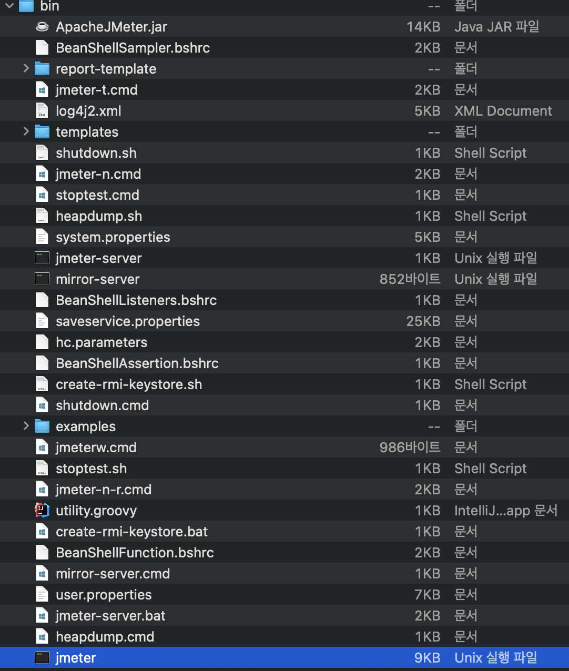Select the create-rmi-keystore.bat file name
The height and width of the screenshot is (671, 569).
(x=132, y=532)
